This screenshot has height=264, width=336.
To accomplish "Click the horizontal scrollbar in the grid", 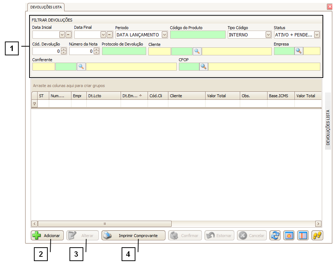I will (105, 224).
